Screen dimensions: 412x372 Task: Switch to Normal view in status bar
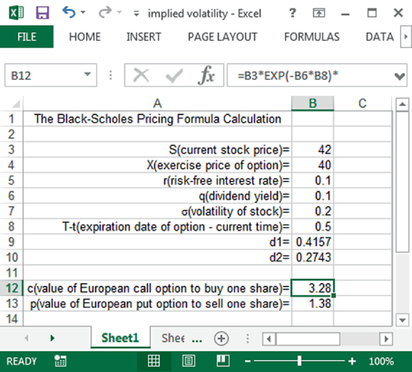[x=154, y=361]
